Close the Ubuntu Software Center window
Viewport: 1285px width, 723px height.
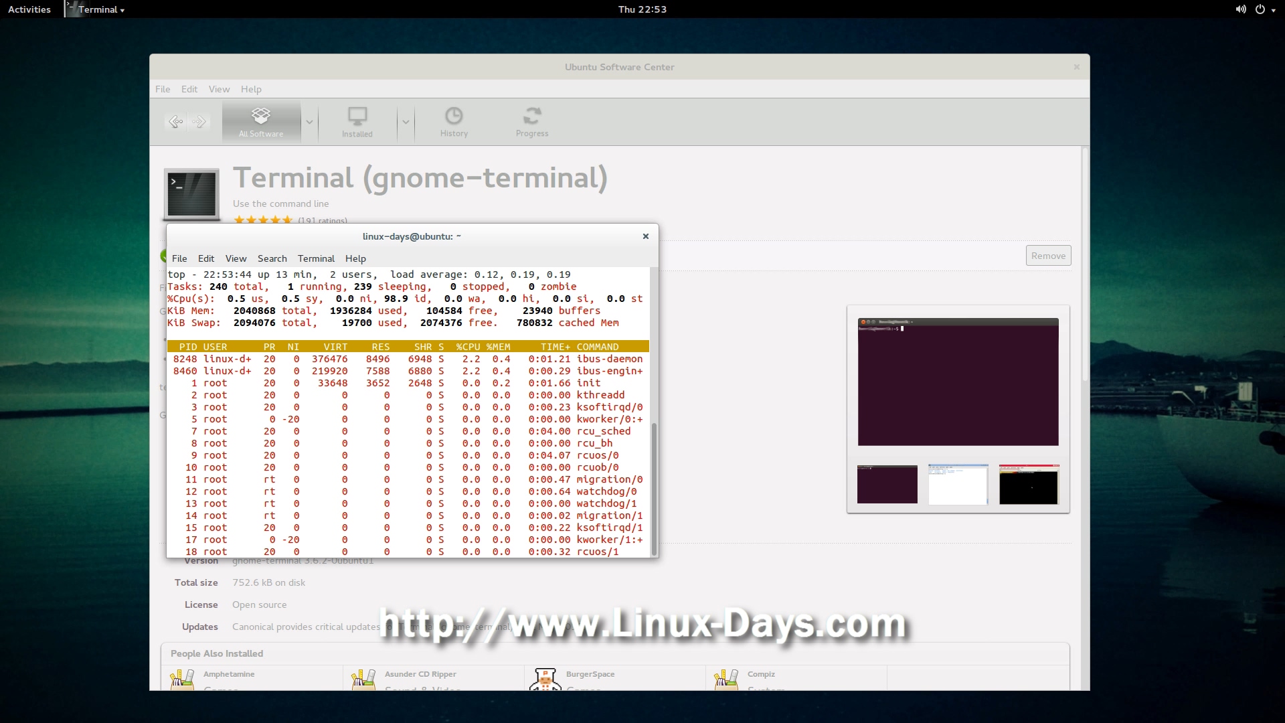[1077, 67]
